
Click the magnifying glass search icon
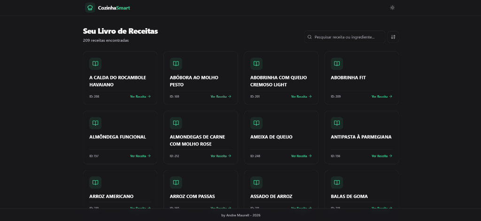tap(310, 37)
